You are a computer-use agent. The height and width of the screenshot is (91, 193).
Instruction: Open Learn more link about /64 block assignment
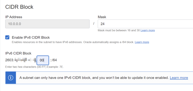[142, 42]
